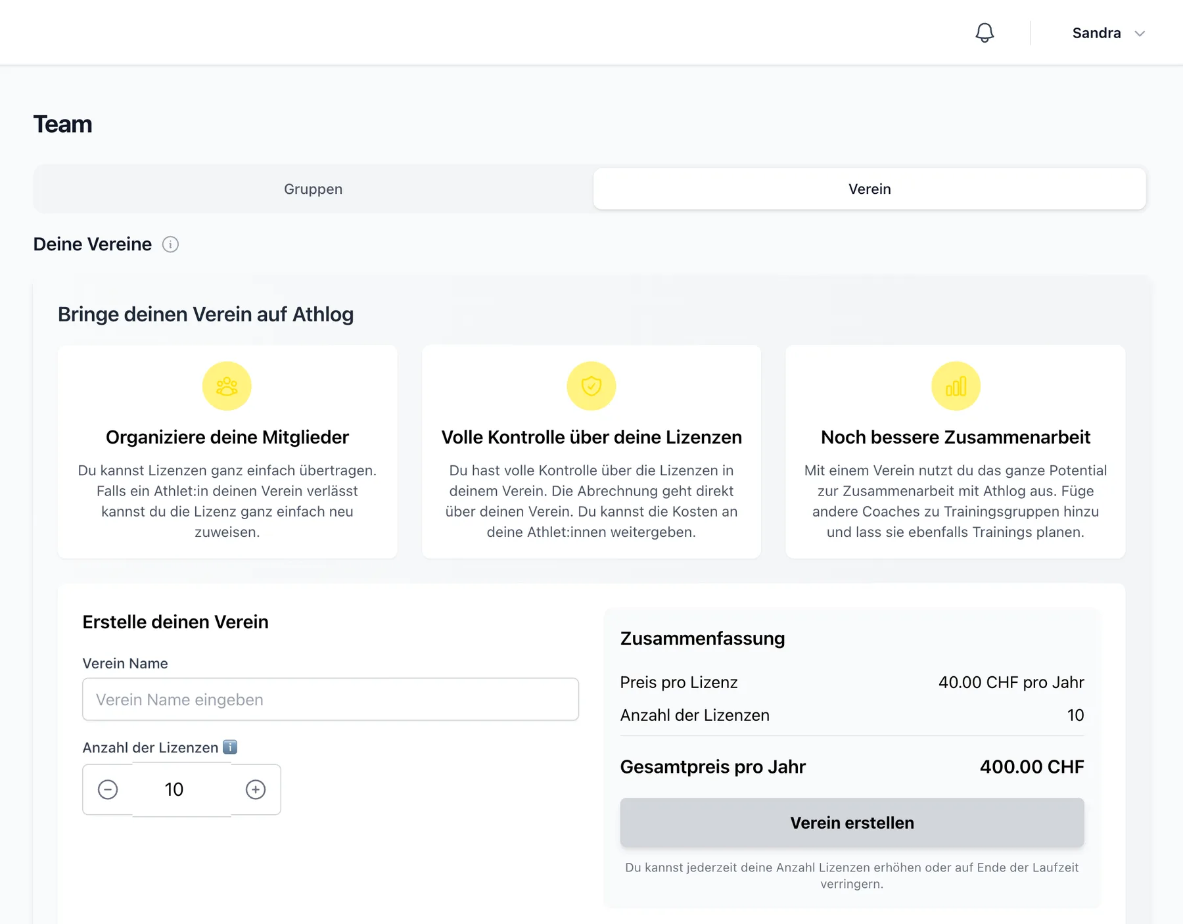Click the Preis pro Lizenz label
Viewport: 1183px width, 924px height.
(679, 682)
